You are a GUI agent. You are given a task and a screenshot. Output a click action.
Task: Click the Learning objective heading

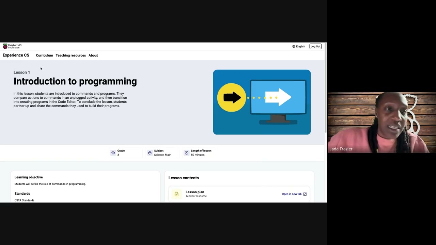click(29, 177)
